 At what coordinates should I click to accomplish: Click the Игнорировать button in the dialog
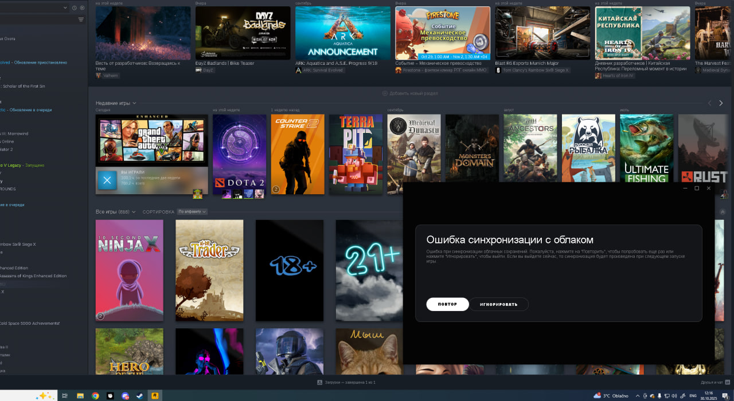point(499,304)
